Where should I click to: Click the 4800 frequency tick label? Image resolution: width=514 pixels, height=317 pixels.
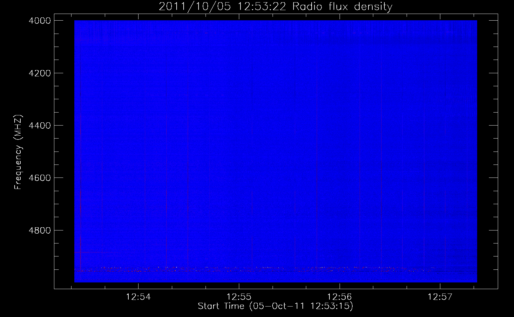40,230
